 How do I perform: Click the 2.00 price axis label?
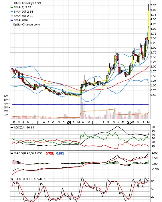tap(153, 67)
